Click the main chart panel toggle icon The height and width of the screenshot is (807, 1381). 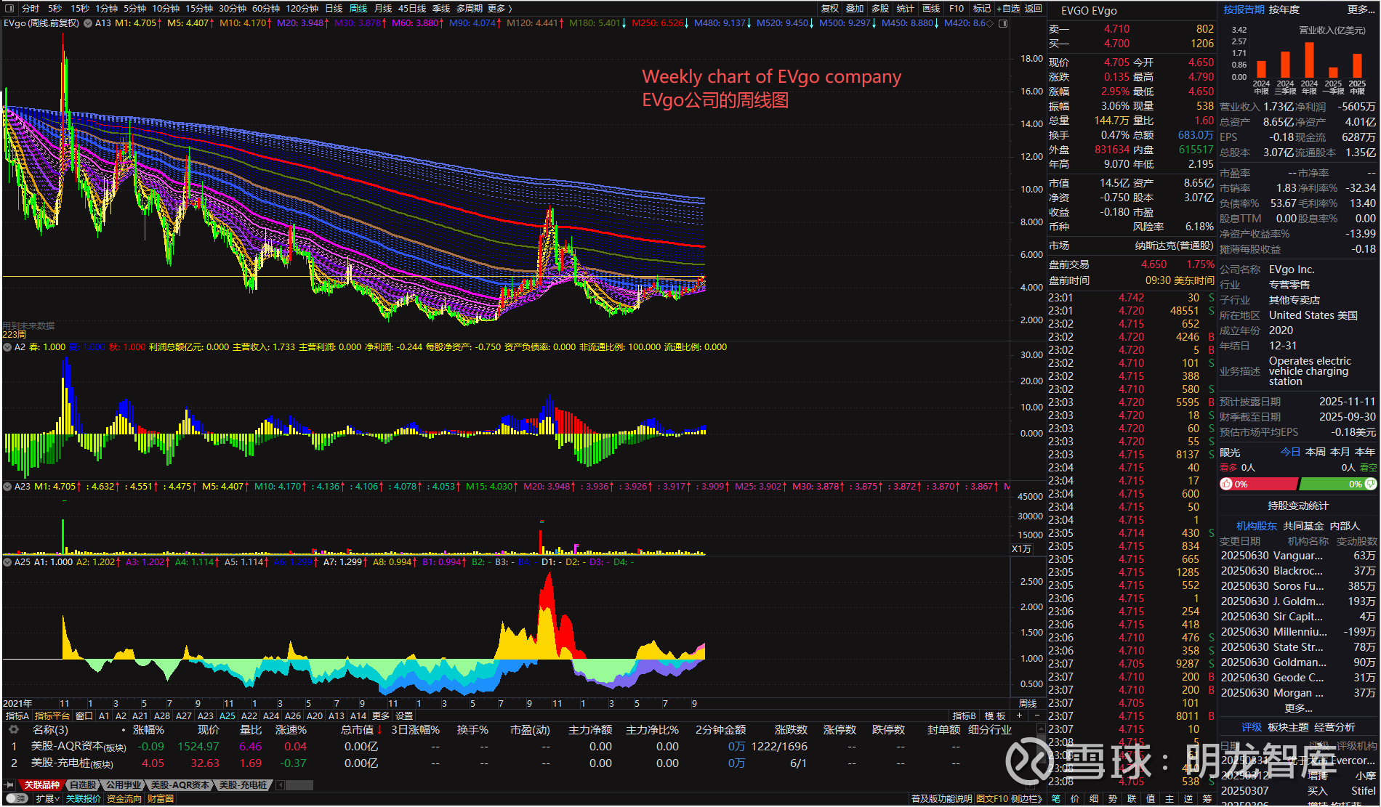pyautogui.click(x=1003, y=23)
